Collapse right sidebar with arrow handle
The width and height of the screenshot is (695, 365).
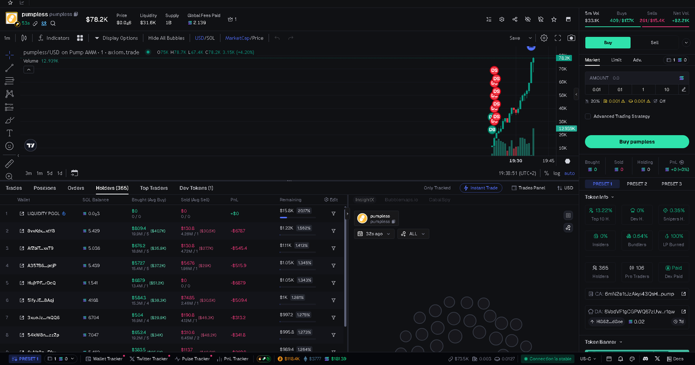pos(576,94)
